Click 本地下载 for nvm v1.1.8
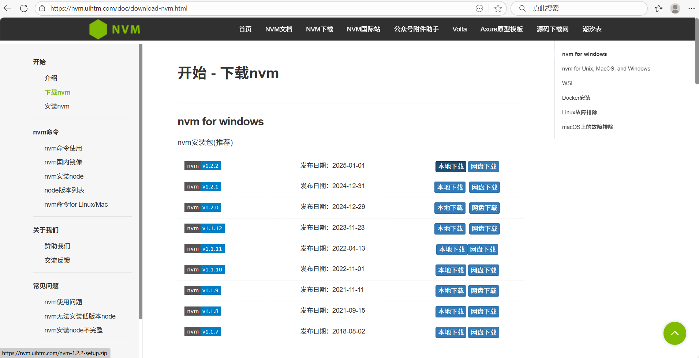The height and width of the screenshot is (358, 699). pyautogui.click(x=451, y=312)
